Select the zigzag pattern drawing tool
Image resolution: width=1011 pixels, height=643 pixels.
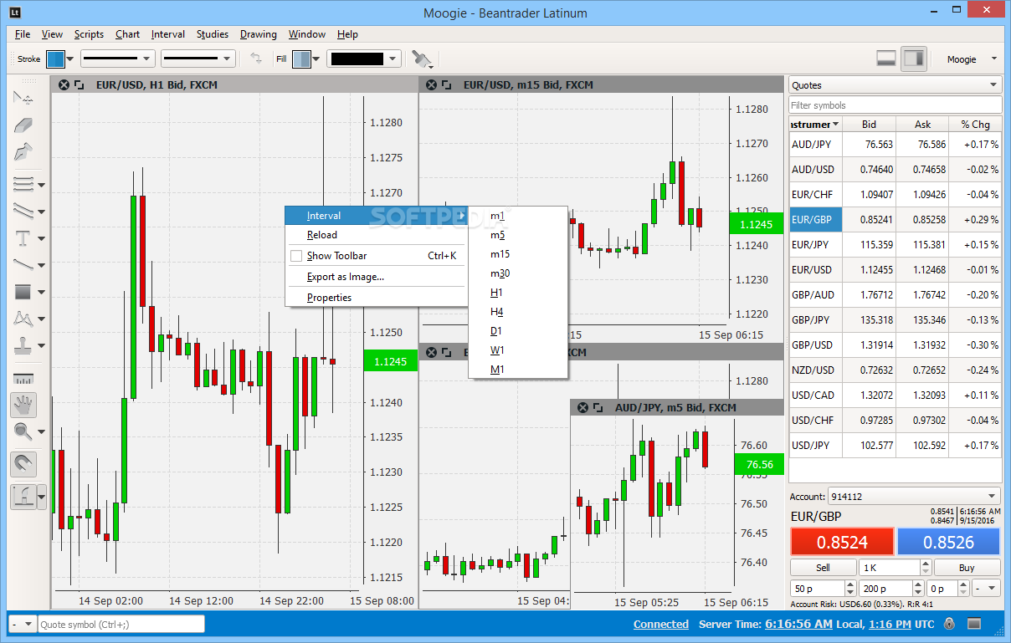coord(23,319)
